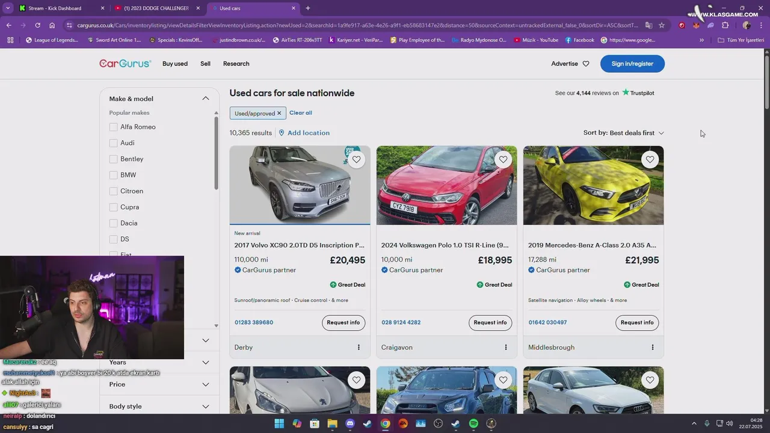Open the Chrome extensions puzzle icon
Image resolution: width=770 pixels, height=433 pixels.
pyautogui.click(x=725, y=25)
